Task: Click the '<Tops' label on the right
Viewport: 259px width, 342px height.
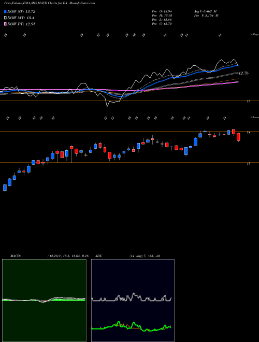Action: click(254, 35)
